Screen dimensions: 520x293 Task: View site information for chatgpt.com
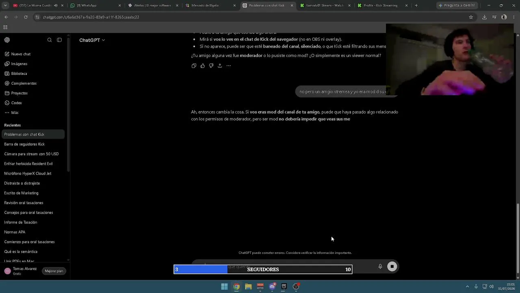click(37, 17)
